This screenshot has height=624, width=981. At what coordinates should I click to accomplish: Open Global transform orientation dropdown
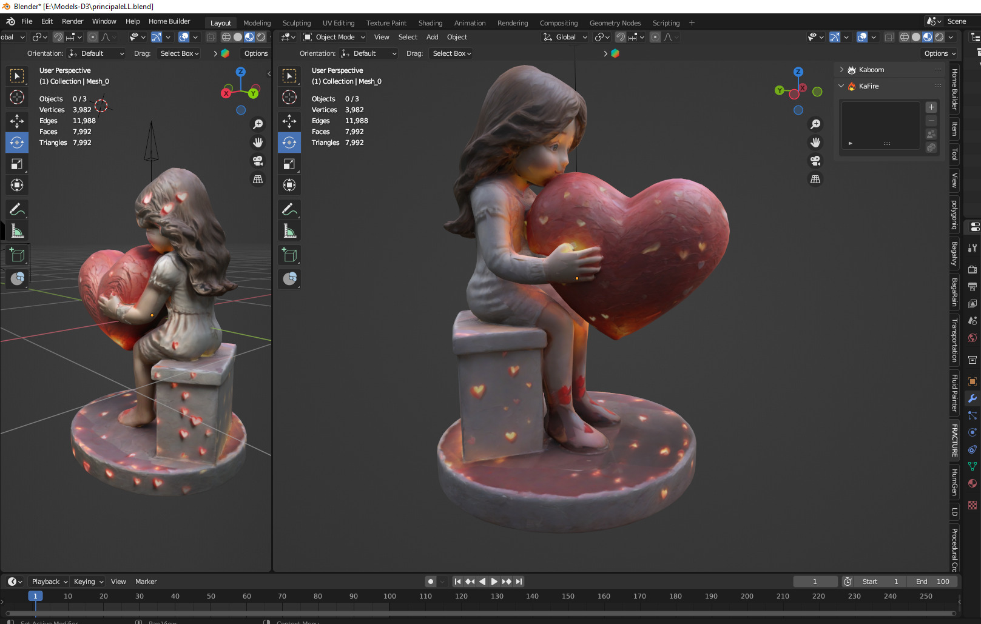[x=565, y=37]
